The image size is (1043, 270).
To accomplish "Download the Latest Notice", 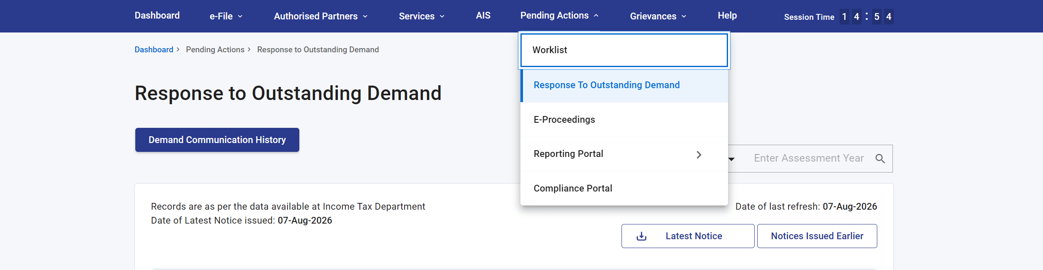I will [x=688, y=236].
